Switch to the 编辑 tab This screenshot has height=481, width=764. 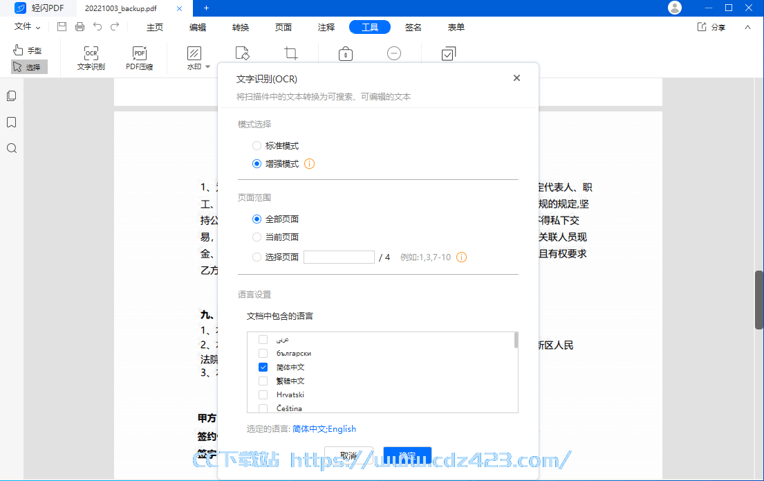click(197, 27)
